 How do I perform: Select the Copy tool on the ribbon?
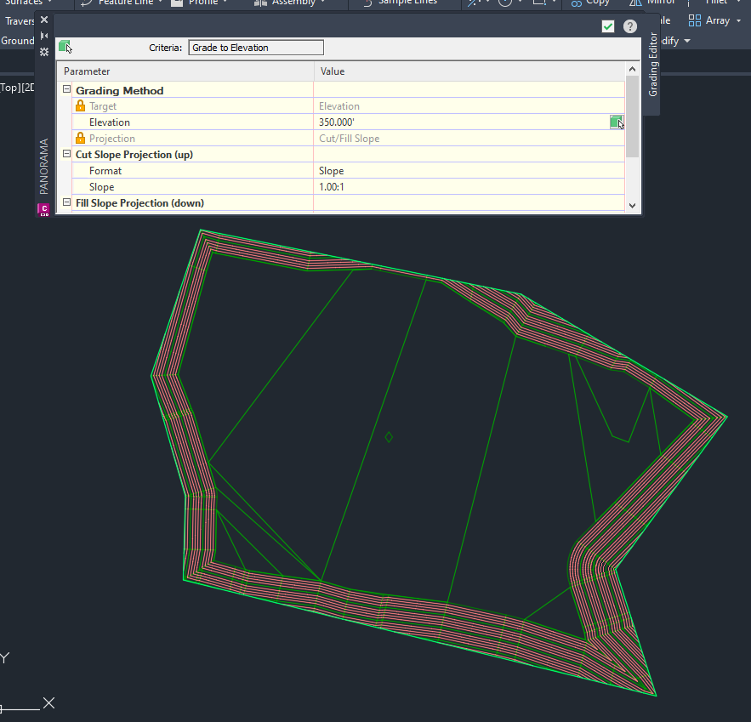(x=590, y=3)
